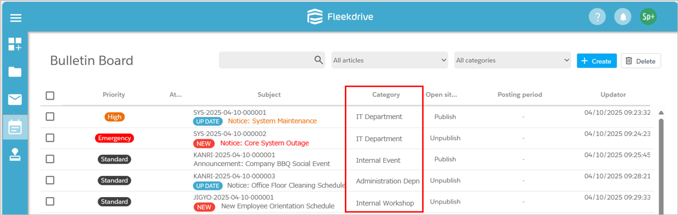Open the dashboard add-widget sidebar icon
This screenshot has width=678, height=215.
pyautogui.click(x=15, y=44)
